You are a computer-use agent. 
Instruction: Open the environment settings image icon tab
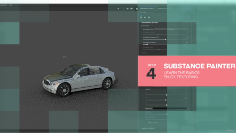pyautogui.click(x=141, y=17)
